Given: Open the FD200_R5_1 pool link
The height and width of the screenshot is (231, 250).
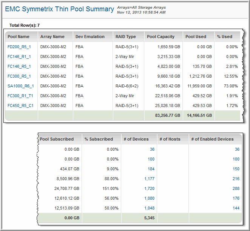Looking at the screenshot, I should (x=19, y=47).
